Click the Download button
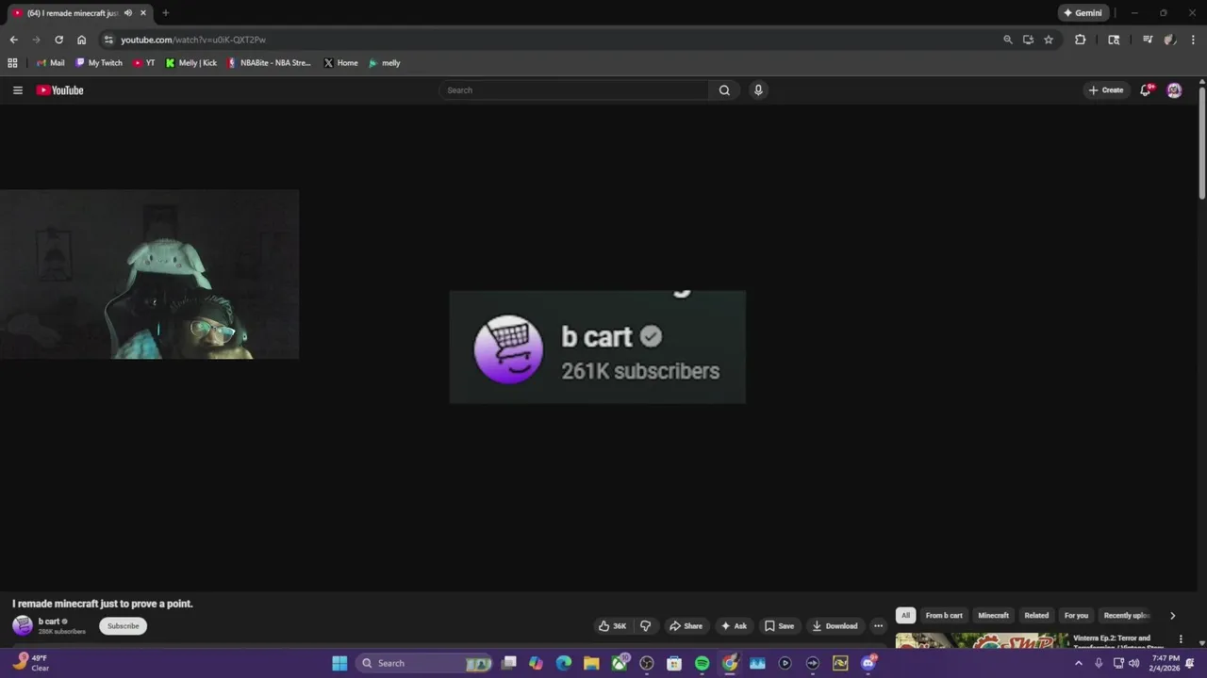 point(835,626)
